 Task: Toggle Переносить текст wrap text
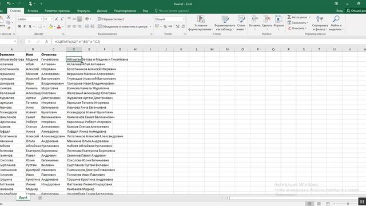(110, 19)
